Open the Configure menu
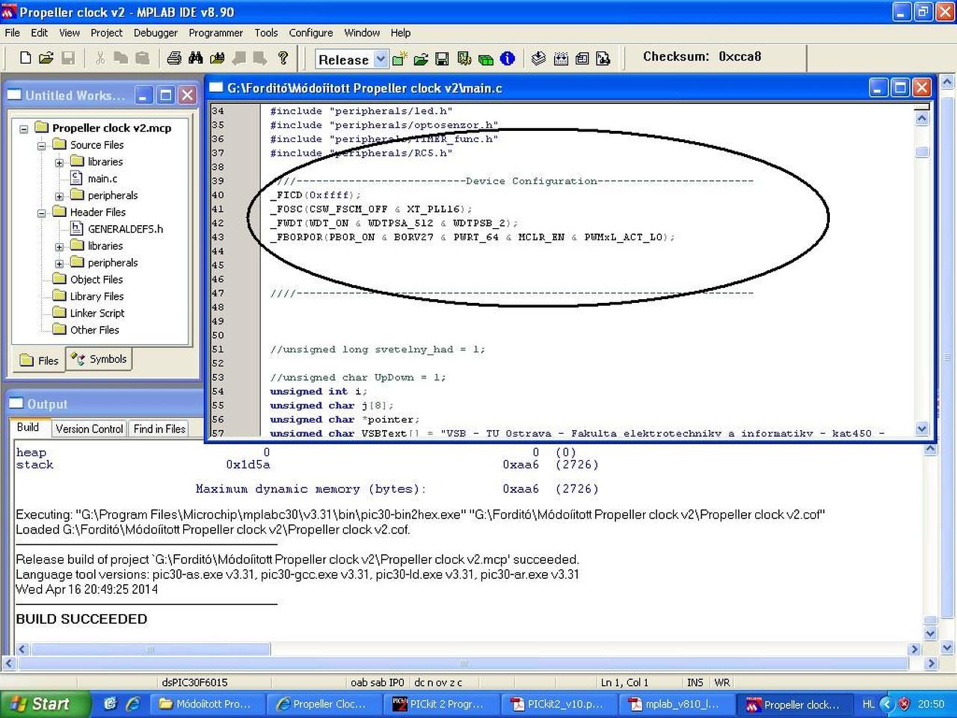957x718 pixels. [x=311, y=33]
